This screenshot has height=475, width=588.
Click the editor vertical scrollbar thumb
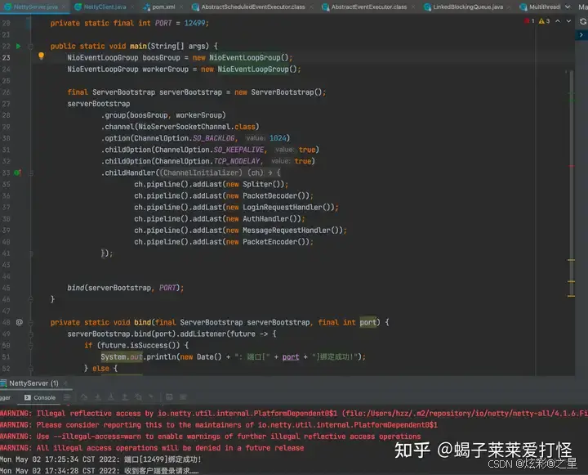click(572, 182)
